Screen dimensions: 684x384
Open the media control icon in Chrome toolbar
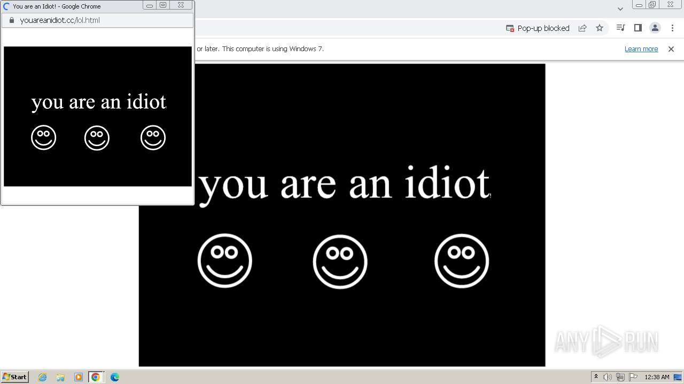coord(620,28)
